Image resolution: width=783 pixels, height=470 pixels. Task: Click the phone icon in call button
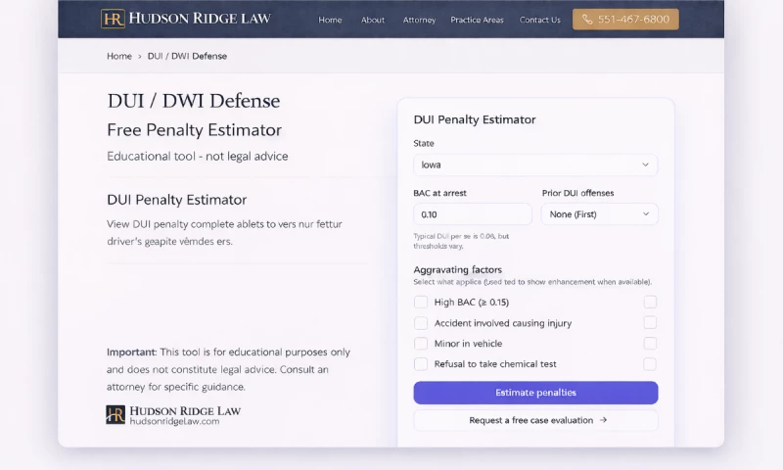(x=587, y=20)
